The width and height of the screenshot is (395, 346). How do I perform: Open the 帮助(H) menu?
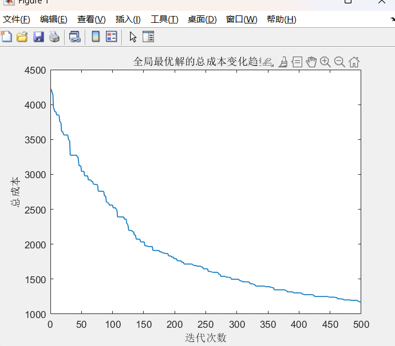(x=282, y=19)
